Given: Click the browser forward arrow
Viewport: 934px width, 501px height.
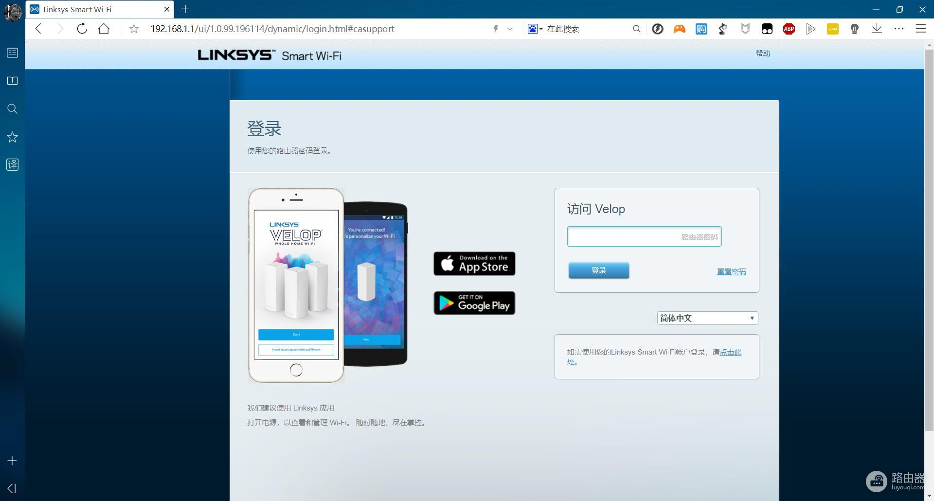Looking at the screenshot, I should [60, 29].
